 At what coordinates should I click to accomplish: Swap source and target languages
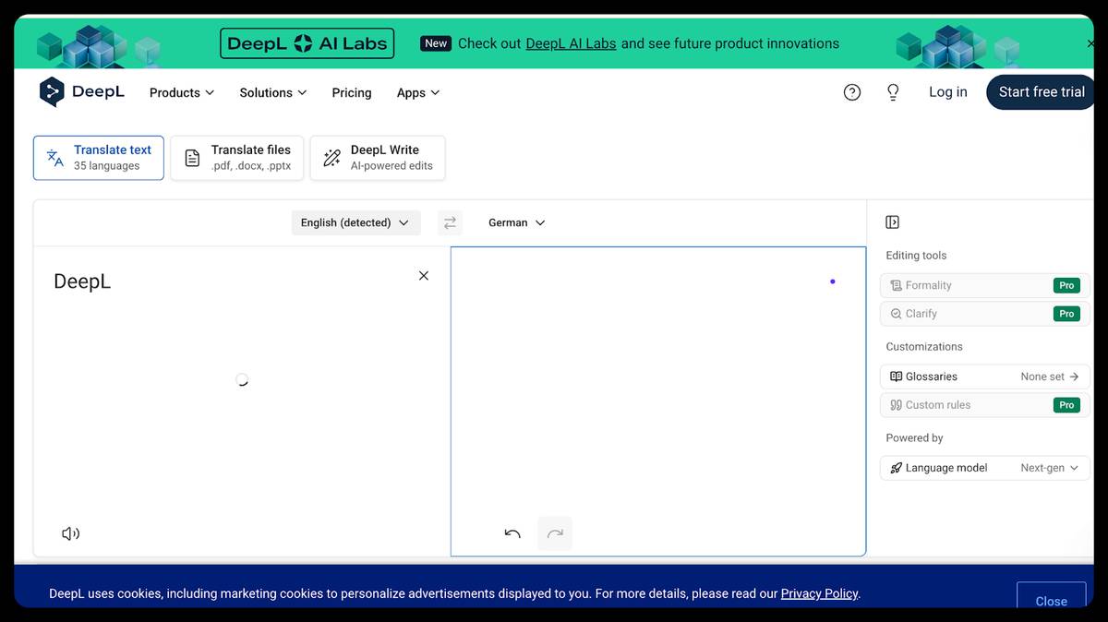click(450, 222)
